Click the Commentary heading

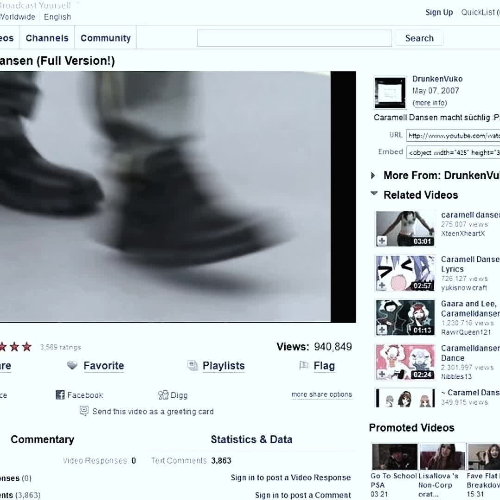43,439
